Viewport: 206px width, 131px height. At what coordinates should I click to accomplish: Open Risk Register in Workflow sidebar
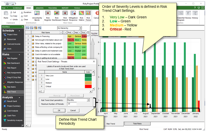click(11, 58)
